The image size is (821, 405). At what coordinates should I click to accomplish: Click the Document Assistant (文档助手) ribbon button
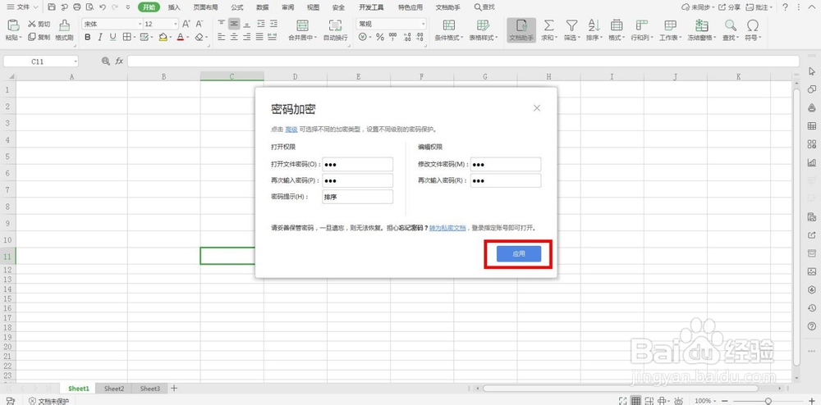[x=521, y=30]
